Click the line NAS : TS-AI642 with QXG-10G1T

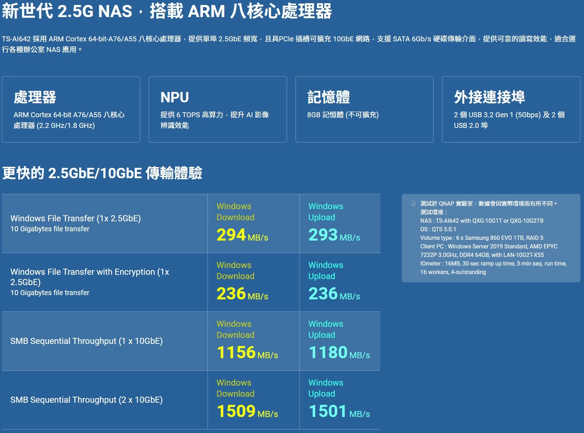tap(482, 221)
